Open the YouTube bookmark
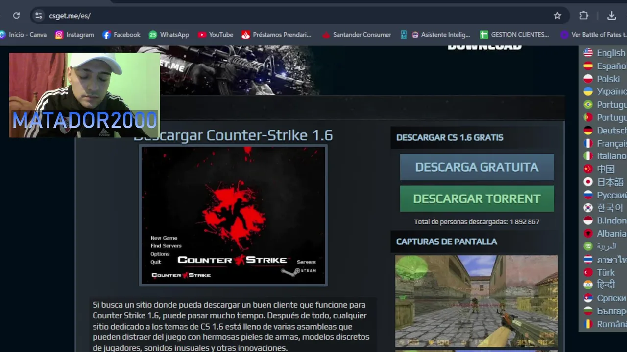The image size is (627, 352). point(216,35)
